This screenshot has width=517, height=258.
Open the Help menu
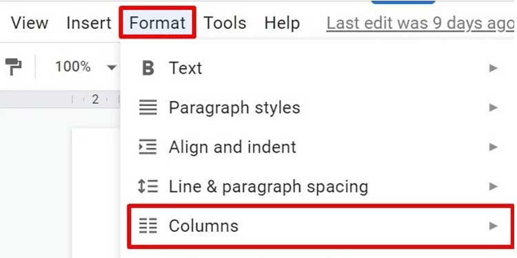282,23
